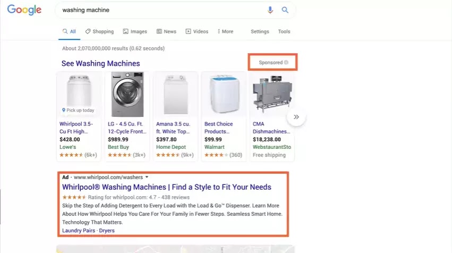This screenshot has height=253, width=452.
Task: Open the Laundry Pairs sitelink
Action: [79, 231]
